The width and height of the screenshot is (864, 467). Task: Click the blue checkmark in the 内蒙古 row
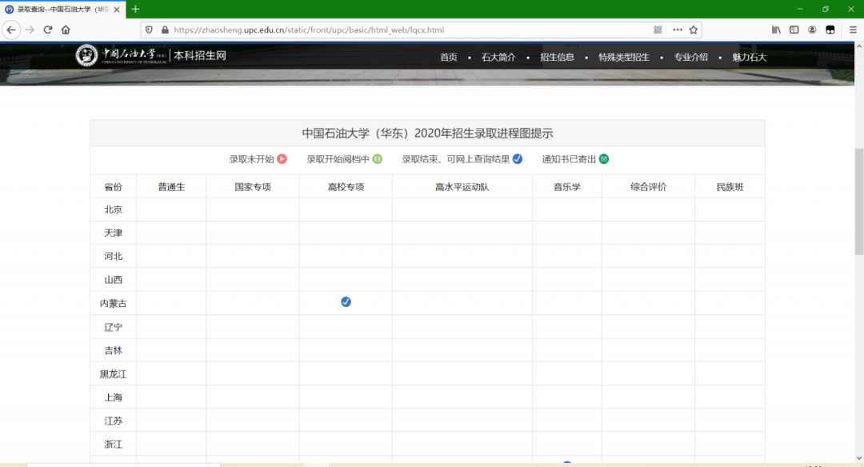346,302
